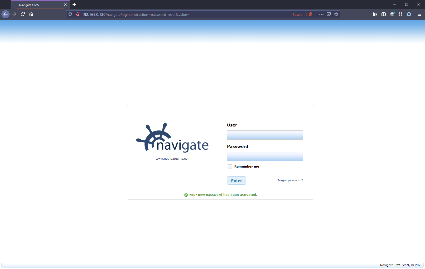Open the Firefox hamburger menu

tap(420, 14)
